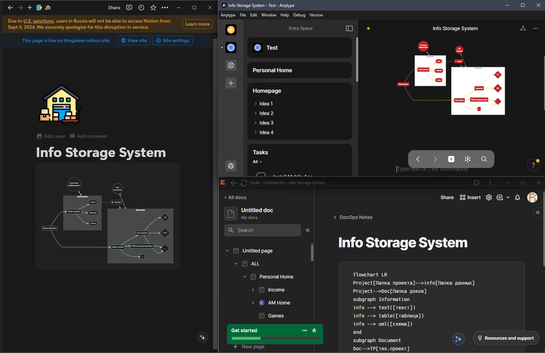Screen dimensions: 545x353
Task: Open the Debug menu in Anytype
Action: point(299,15)
